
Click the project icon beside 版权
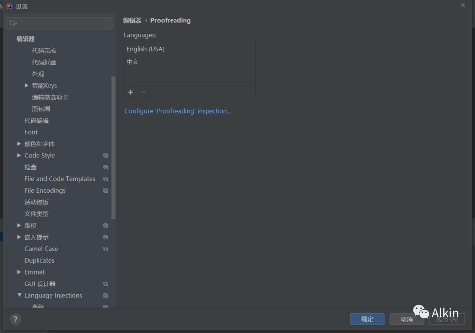click(x=106, y=225)
